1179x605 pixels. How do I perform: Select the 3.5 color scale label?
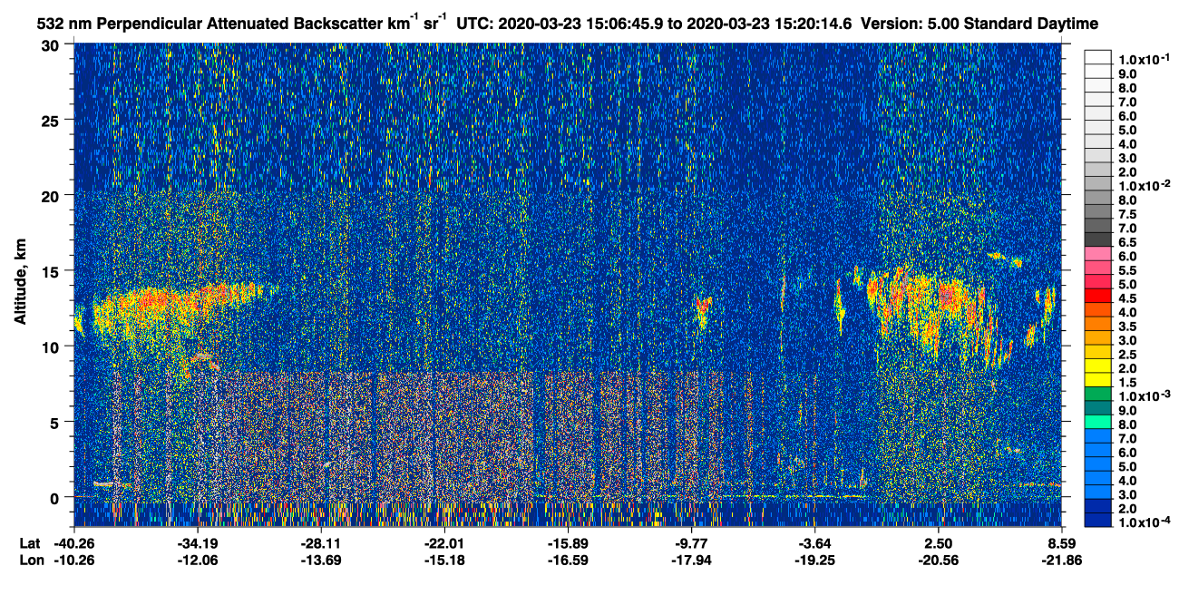1126,327
